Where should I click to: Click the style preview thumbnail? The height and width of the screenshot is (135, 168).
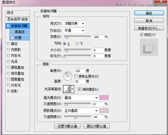pyautogui.click(x=149, y=47)
